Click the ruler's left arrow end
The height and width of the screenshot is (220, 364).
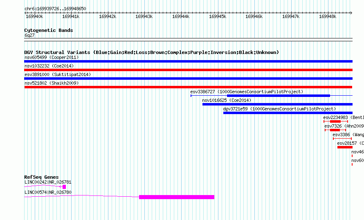[25, 13]
